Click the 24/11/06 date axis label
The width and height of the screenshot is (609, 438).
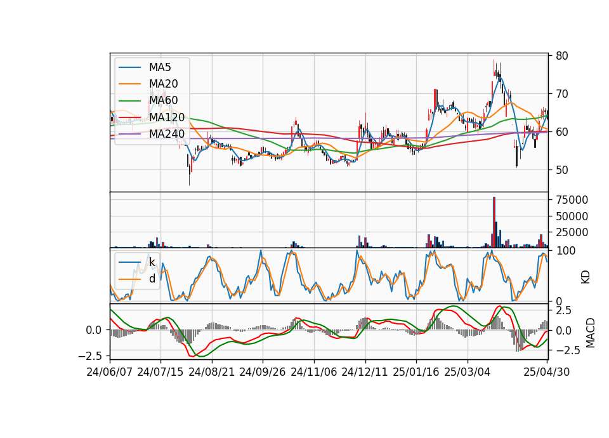tap(314, 372)
